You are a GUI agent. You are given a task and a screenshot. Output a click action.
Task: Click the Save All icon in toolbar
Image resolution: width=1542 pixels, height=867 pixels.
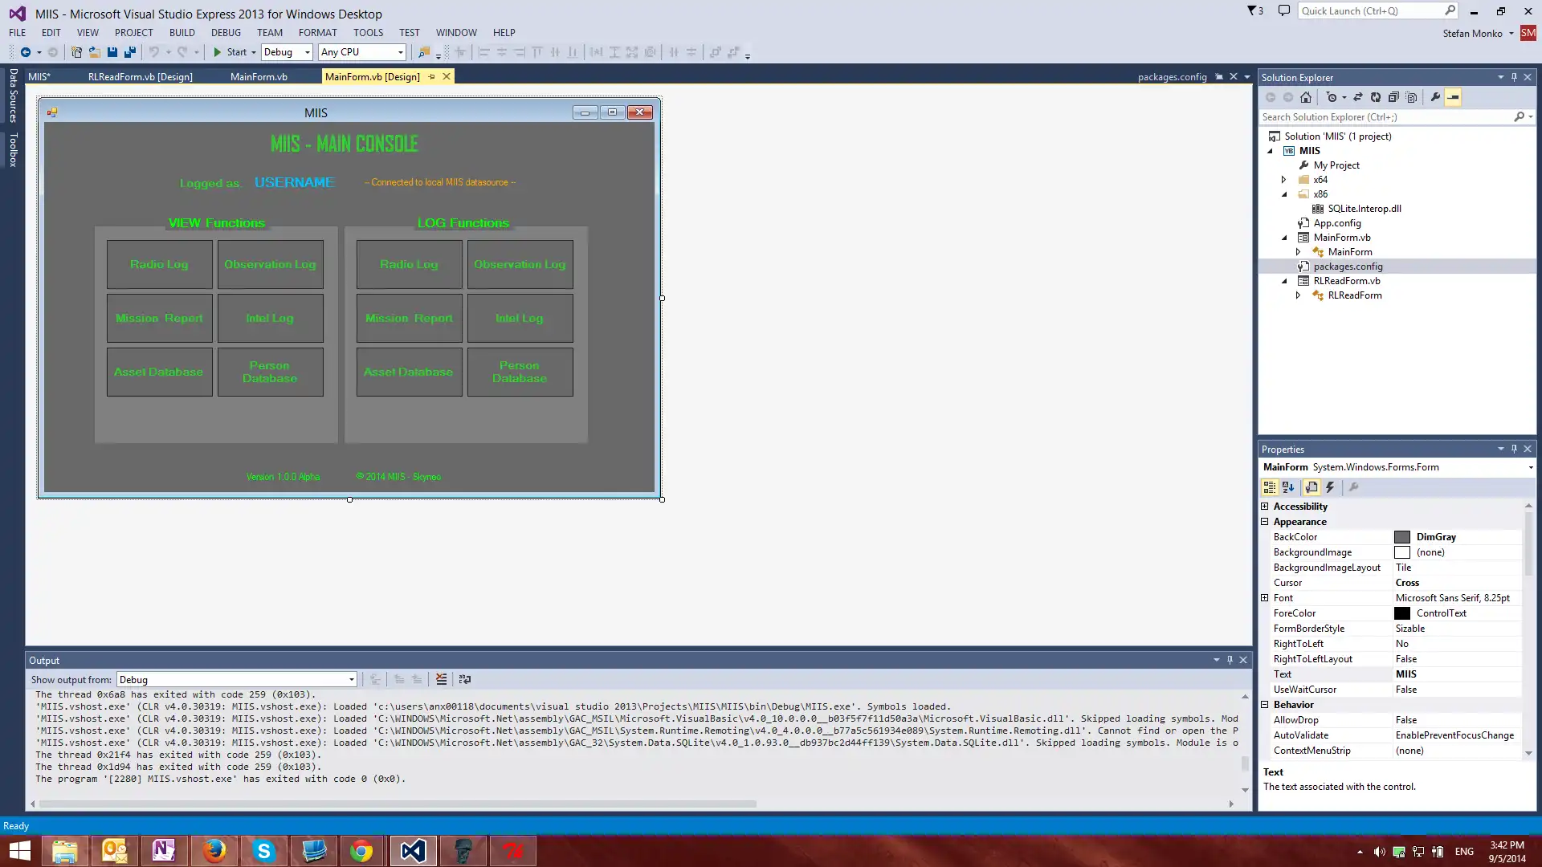click(x=129, y=52)
